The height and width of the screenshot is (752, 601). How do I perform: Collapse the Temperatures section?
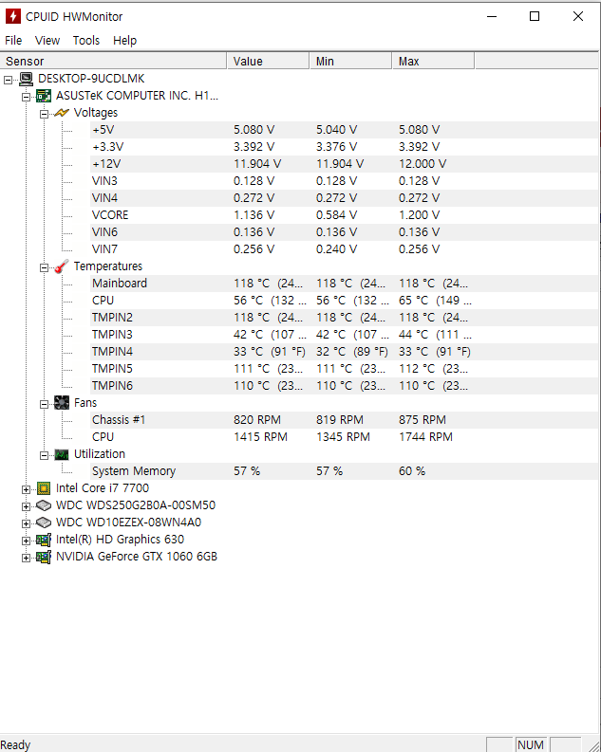click(44, 267)
